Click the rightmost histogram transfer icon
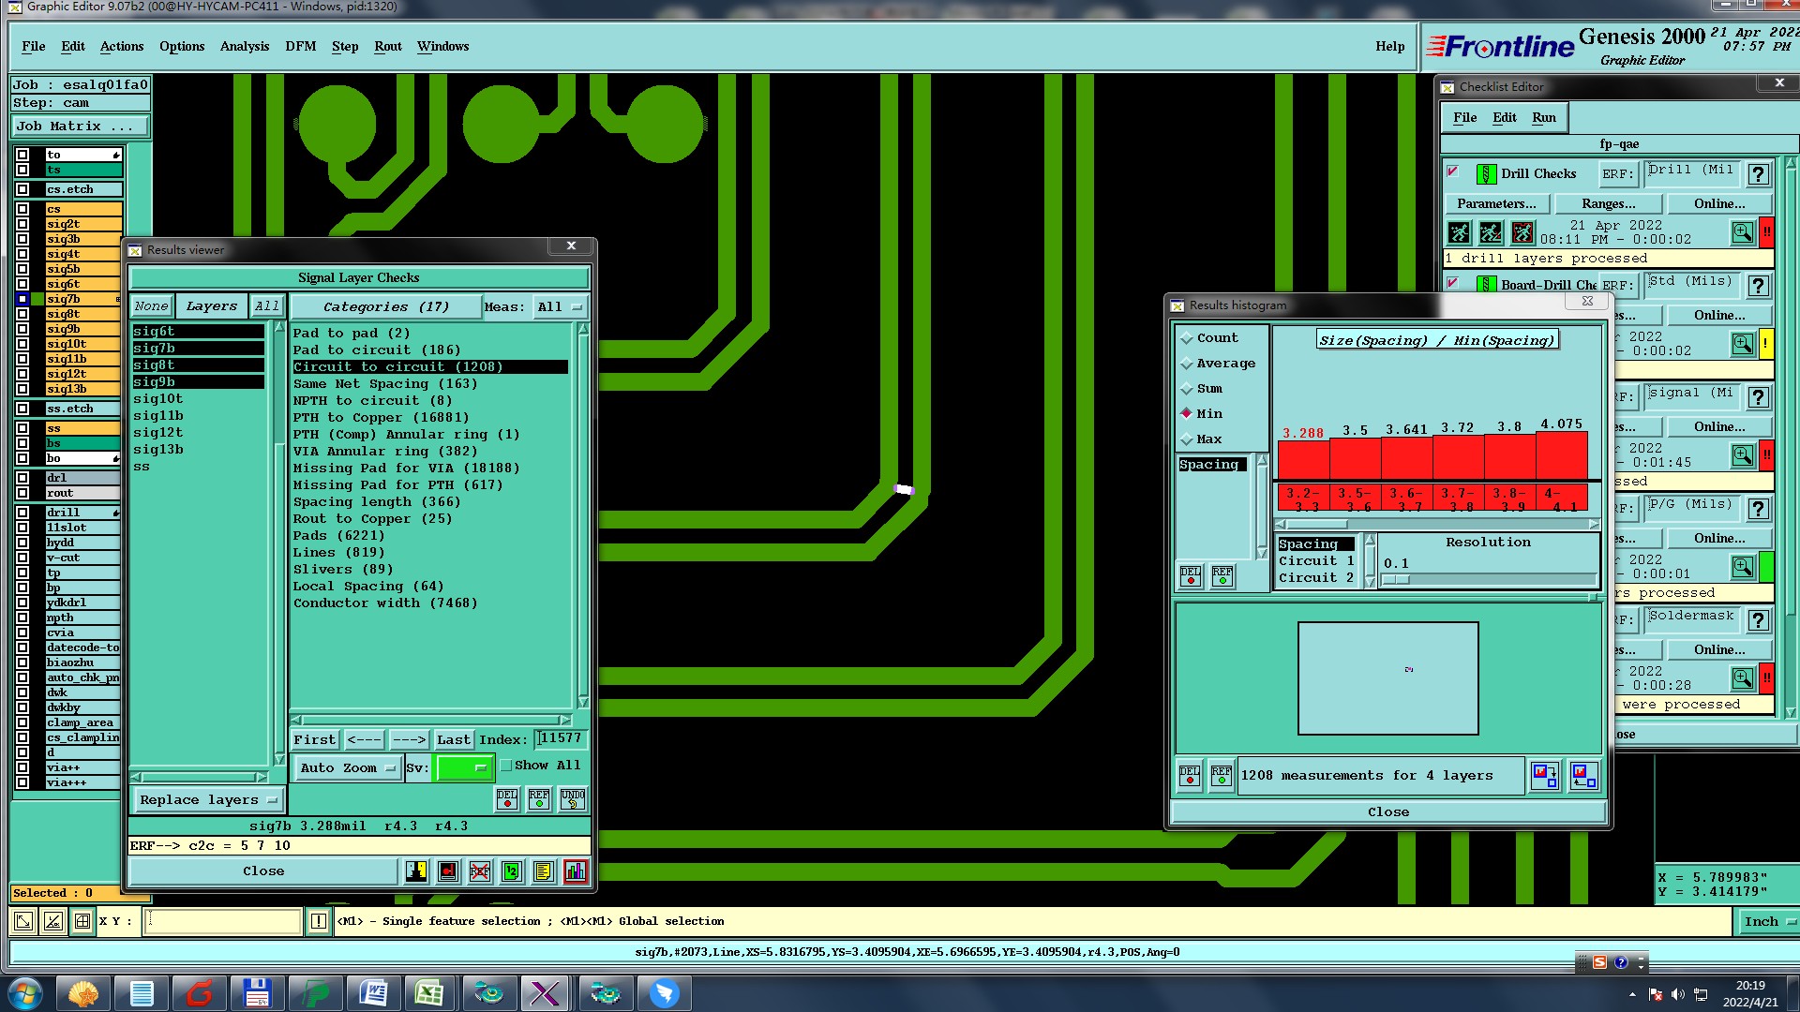The width and height of the screenshot is (1800, 1012). 1583,776
